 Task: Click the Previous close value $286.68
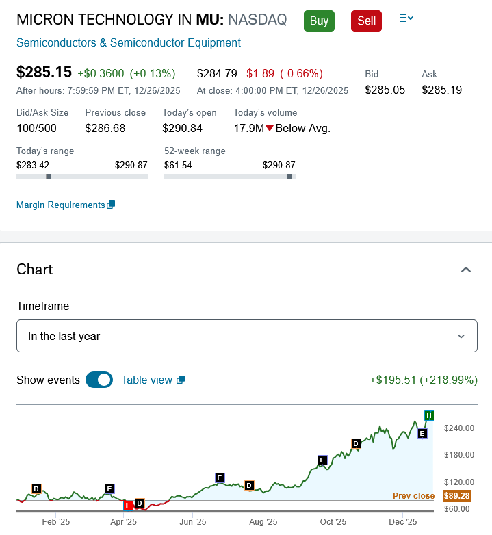[105, 129]
